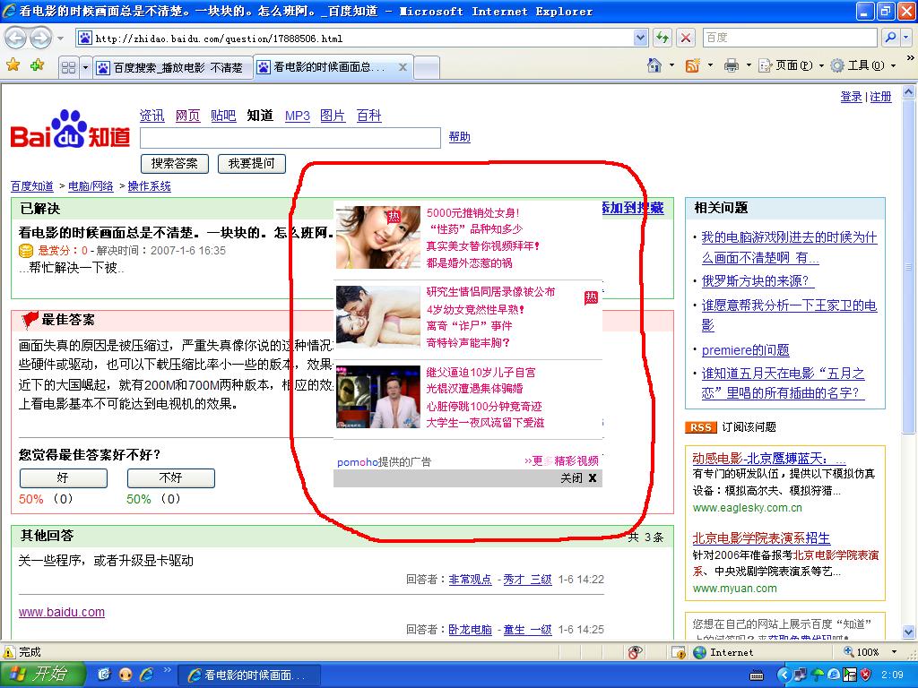Click the 更多精彩视频 link in the ad
The width and height of the screenshot is (918, 688).
(561, 461)
